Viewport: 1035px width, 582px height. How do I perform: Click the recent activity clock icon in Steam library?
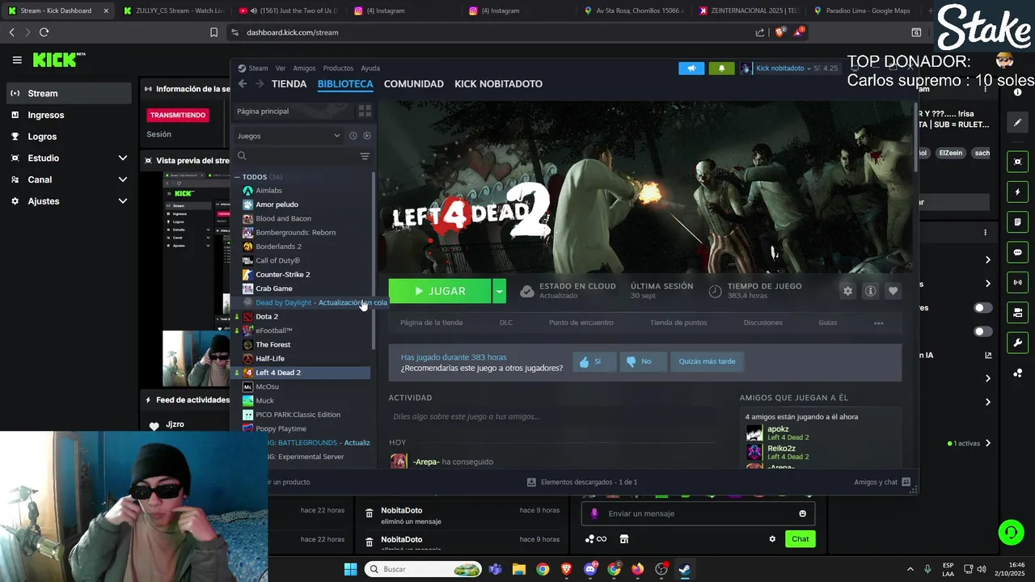click(x=353, y=136)
